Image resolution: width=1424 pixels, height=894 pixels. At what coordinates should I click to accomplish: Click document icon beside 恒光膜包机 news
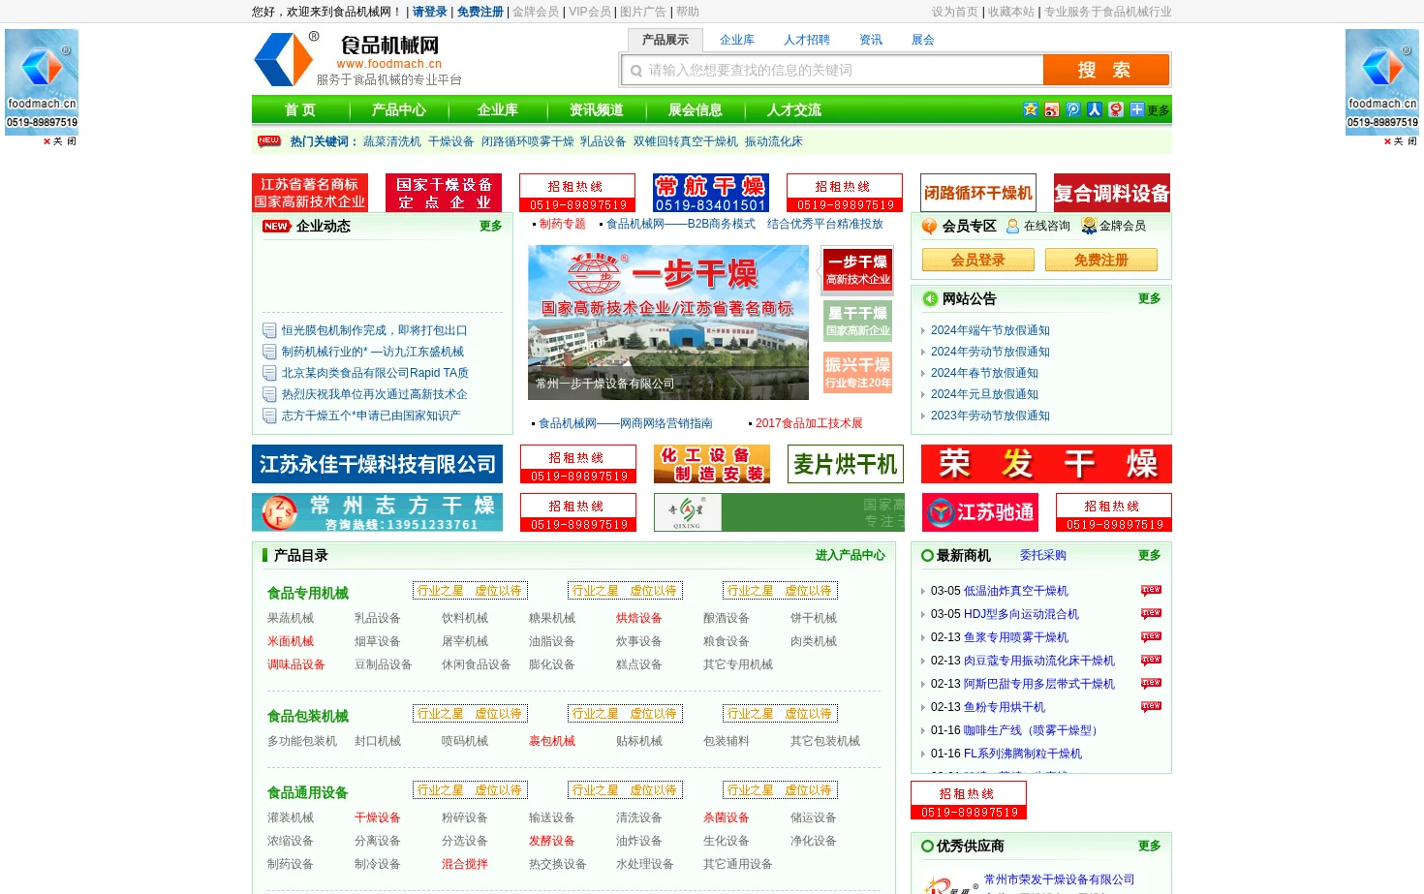[269, 330]
